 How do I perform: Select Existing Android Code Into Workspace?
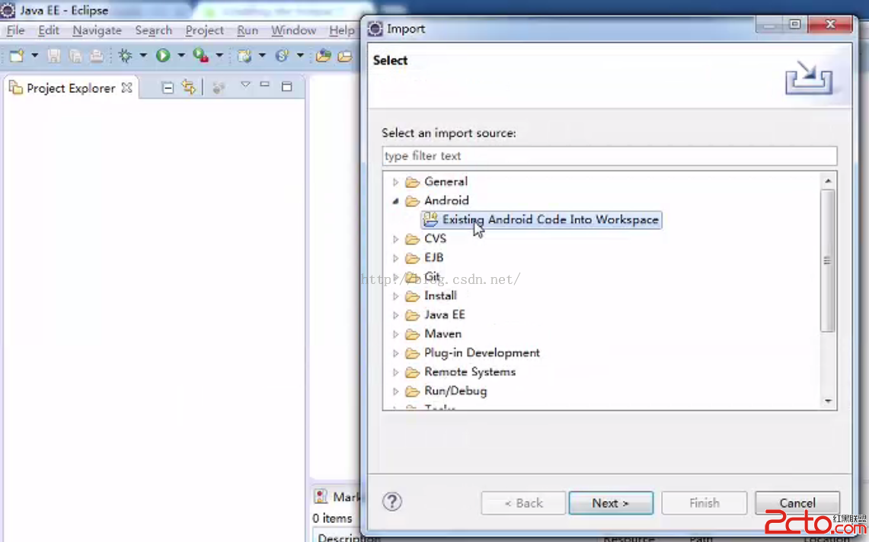[541, 219]
